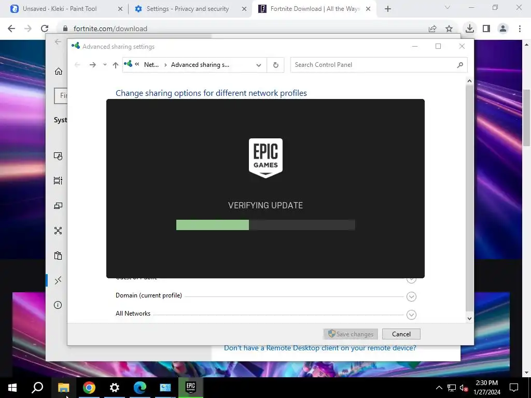Close the Settings Privacy tab
The width and height of the screenshot is (531, 398).
click(244, 9)
